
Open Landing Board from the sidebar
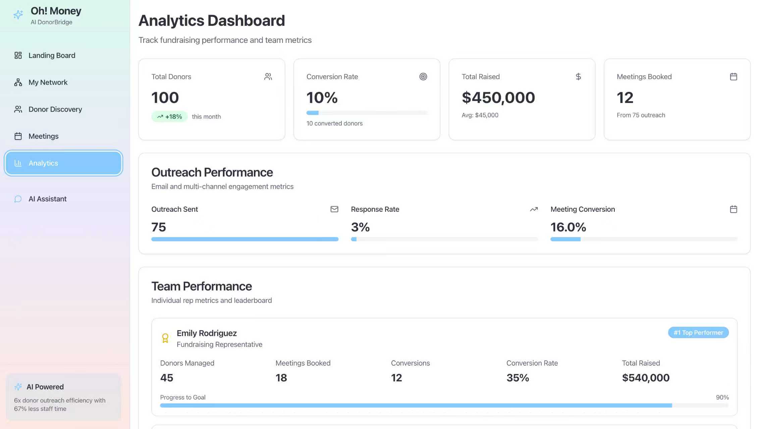click(52, 55)
